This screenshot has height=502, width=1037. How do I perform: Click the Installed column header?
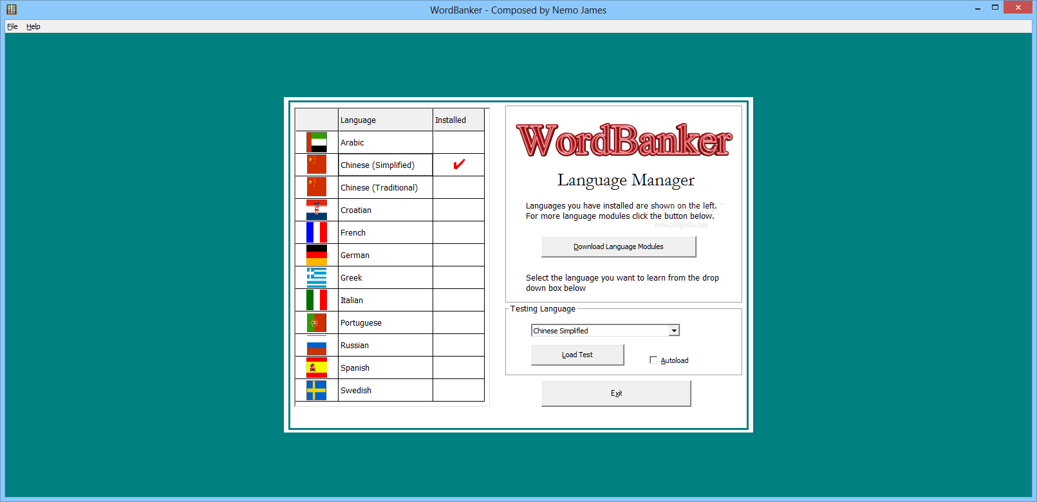[458, 120]
